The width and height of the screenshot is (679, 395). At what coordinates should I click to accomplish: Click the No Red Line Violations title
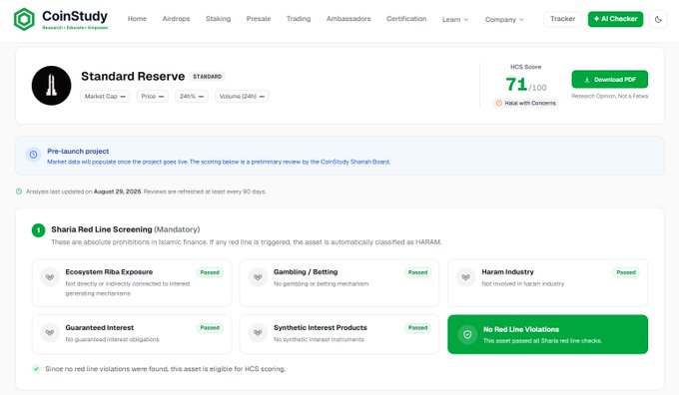(x=521, y=329)
